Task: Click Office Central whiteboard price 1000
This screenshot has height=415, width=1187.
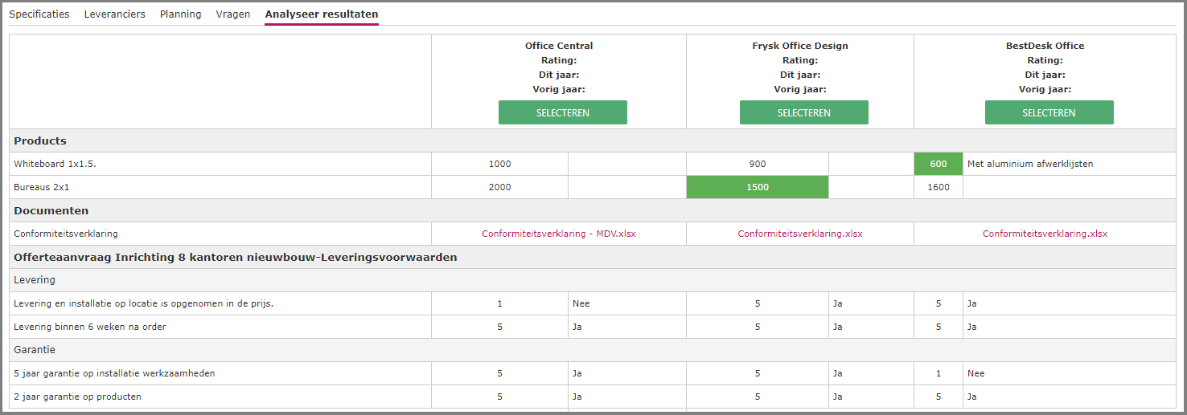Action: point(499,164)
